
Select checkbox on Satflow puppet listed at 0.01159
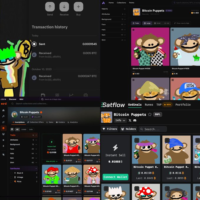pos(136,140)
